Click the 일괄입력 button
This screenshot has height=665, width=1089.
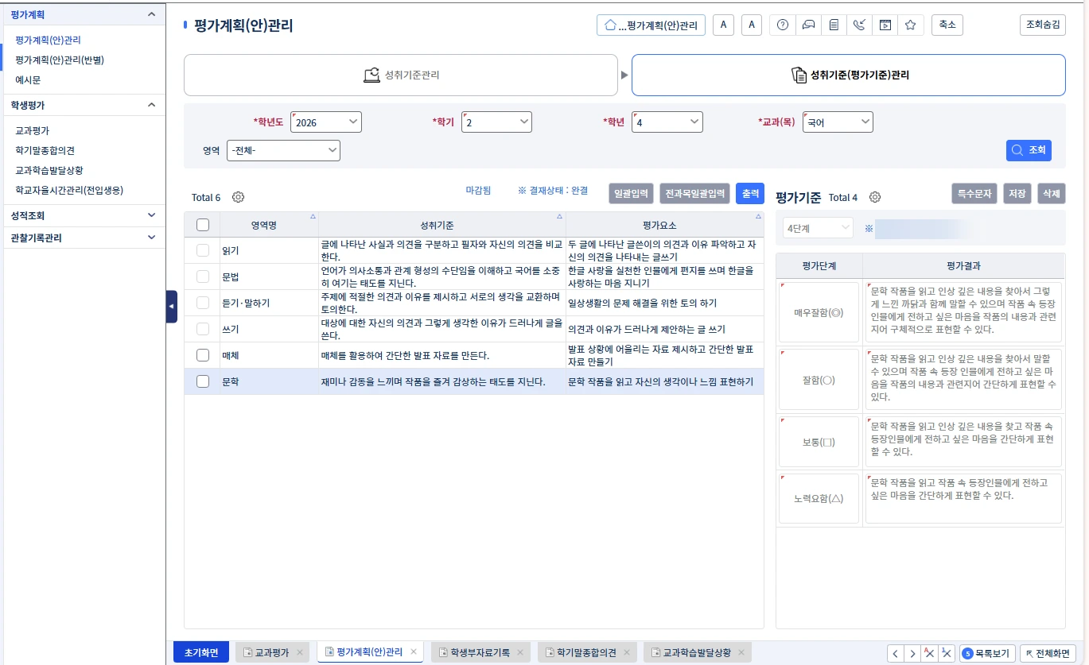tap(632, 194)
